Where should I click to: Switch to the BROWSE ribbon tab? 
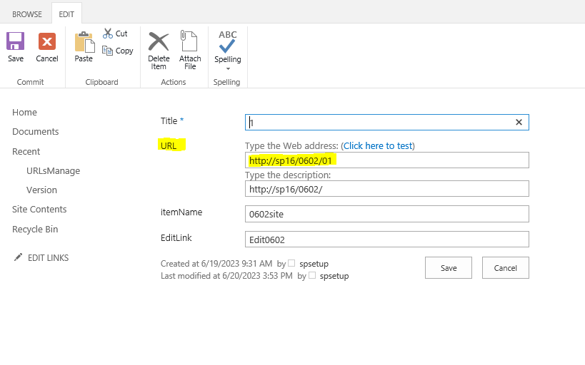27,14
